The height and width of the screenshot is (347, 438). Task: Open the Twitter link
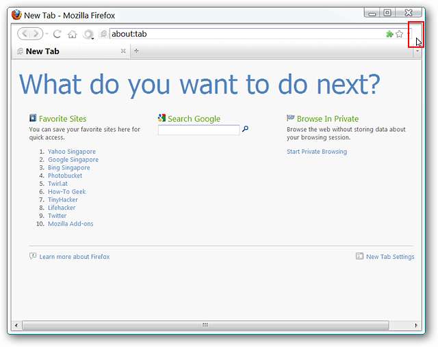click(57, 216)
